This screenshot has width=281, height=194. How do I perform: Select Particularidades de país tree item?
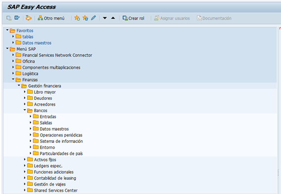pyautogui.click(x=61, y=153)
